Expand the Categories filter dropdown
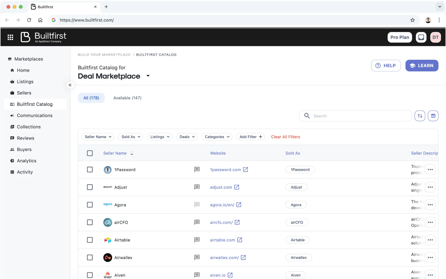 click(x=217, y=137)
